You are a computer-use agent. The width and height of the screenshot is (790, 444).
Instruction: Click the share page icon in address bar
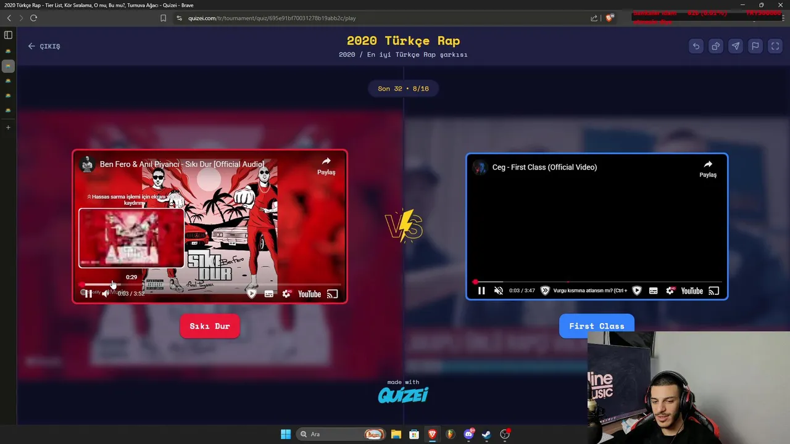coord(594,18)
